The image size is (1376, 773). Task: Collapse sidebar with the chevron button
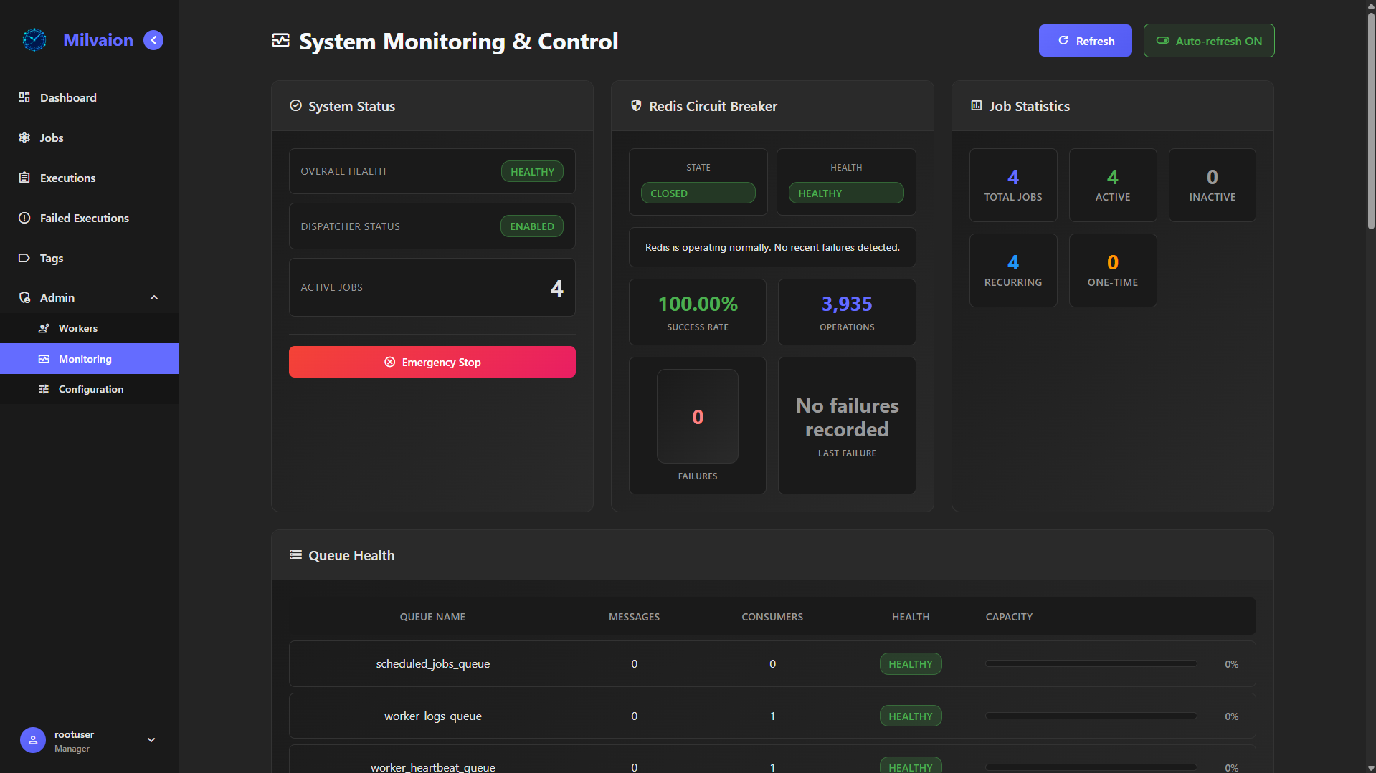[153, 40]
